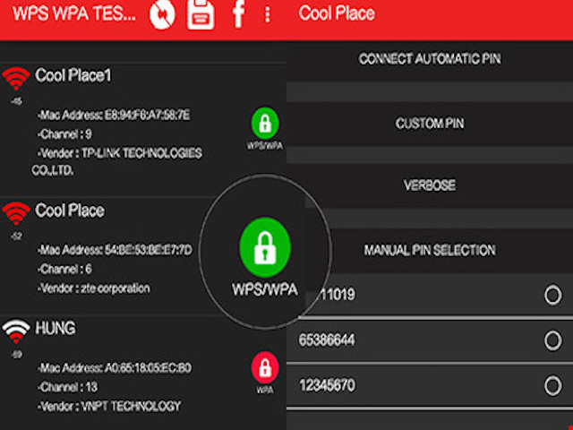Tap the PIN text 65386644
The height and width of the screenshot is (430, 573).
327,340
